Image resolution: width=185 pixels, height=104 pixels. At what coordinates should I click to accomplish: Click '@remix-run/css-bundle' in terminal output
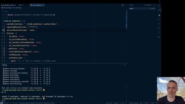(x=14, y=69)
